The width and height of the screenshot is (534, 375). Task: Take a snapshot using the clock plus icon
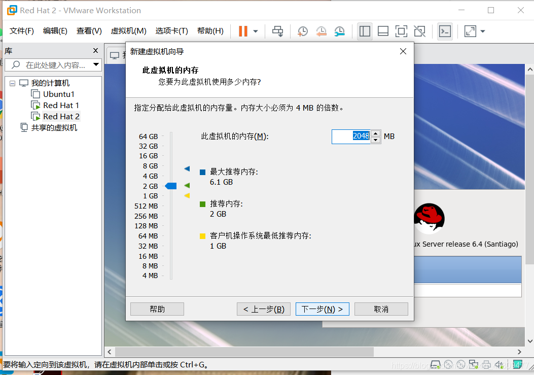[302, 31]
